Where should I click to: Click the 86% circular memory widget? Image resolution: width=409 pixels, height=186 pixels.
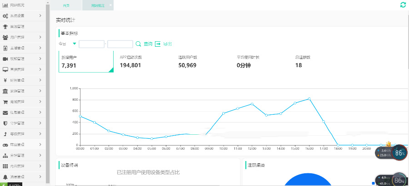point(399,153)
